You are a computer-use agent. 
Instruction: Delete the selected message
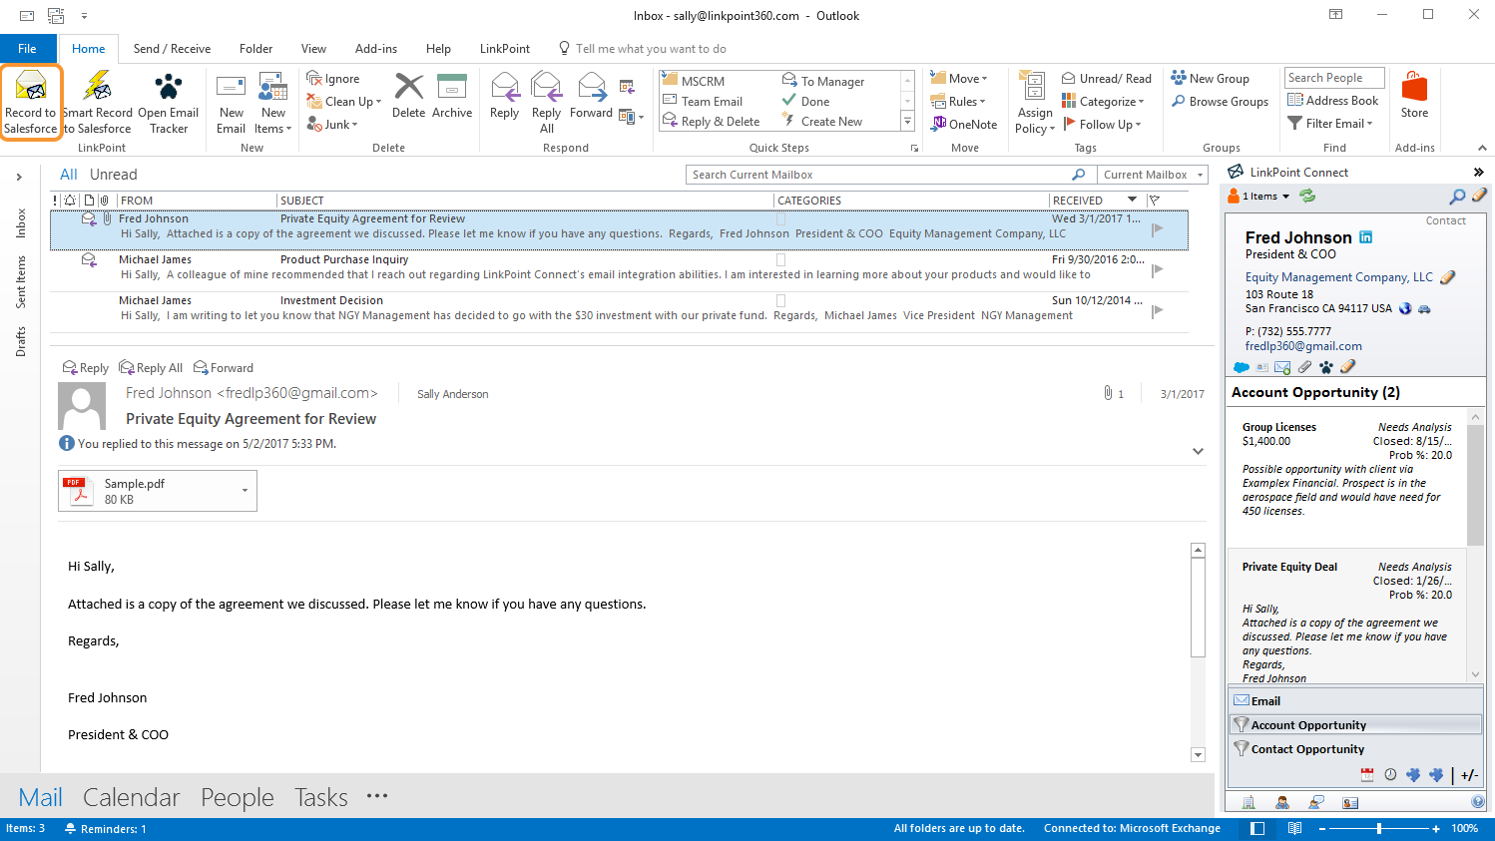pos(408,96)
